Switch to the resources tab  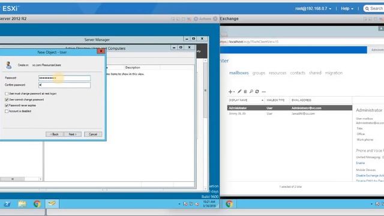(277, 73)
